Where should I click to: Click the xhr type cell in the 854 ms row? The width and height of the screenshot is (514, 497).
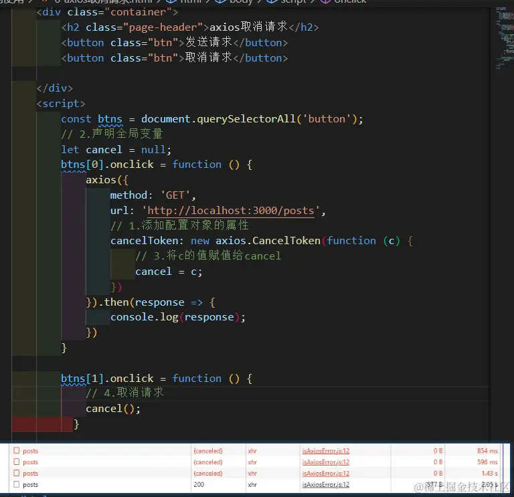click(252, 451)
